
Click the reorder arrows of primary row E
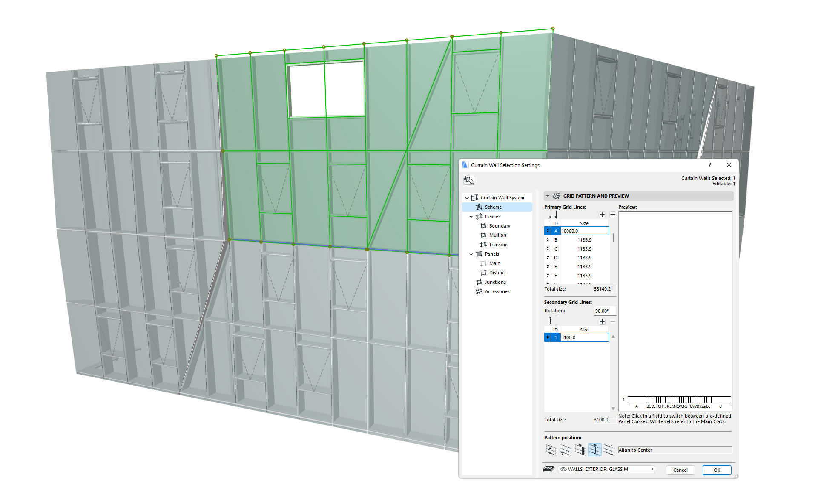pos(548,267)
